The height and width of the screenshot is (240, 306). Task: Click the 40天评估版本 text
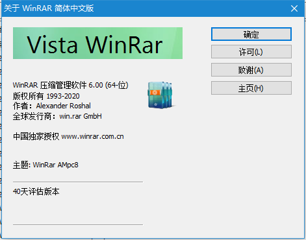click(x=36, y=191)
